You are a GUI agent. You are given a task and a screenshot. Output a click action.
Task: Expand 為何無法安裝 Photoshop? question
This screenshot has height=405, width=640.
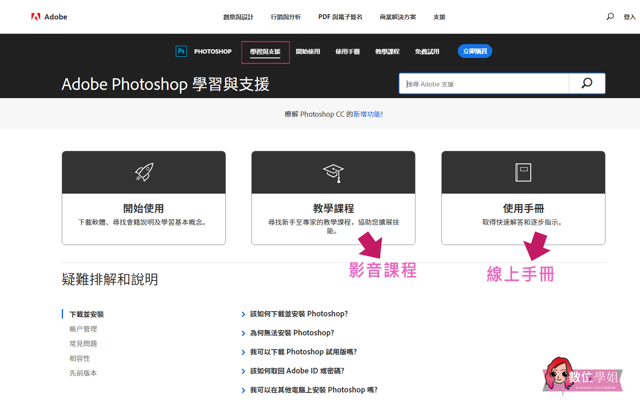[291, 333]
